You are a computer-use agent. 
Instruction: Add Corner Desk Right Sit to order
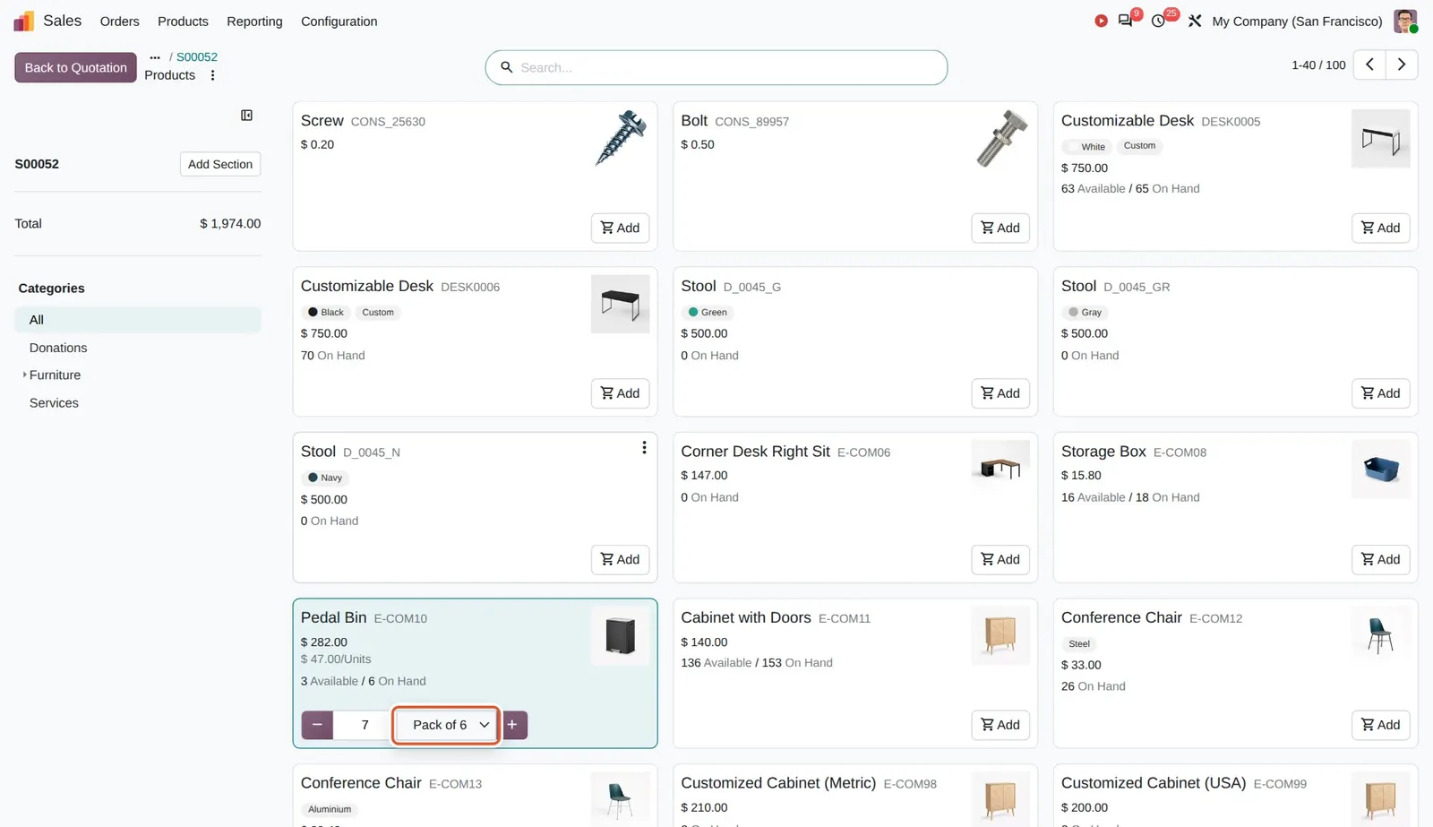point(1000,559)
